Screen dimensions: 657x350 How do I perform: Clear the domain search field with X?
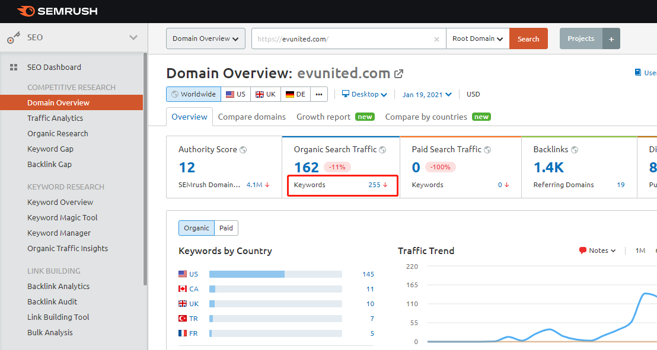(x=436, y=39)
